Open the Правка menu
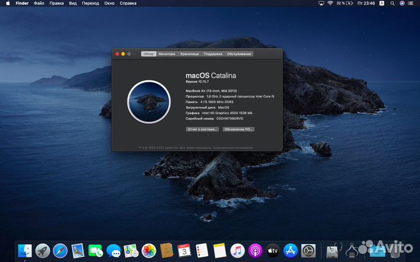The height and width of the screenshot is (262, 420). [57, 3]
